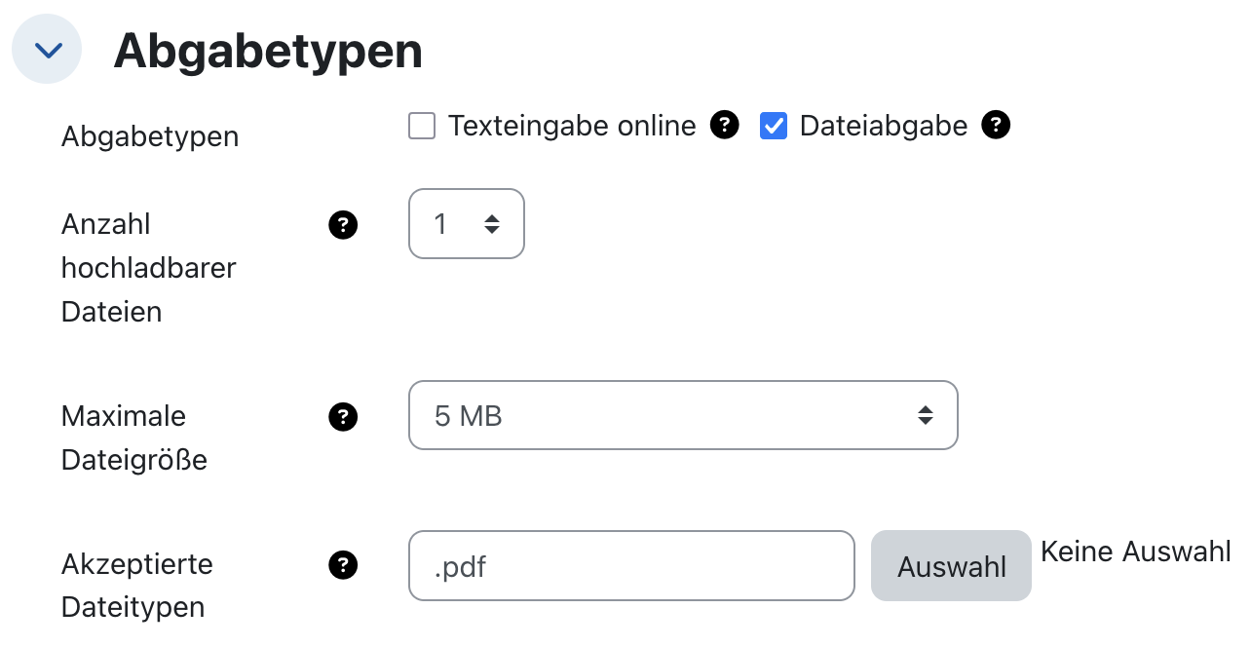
Task: Open help for Texteingabe online
Action: tap(724, 125)
